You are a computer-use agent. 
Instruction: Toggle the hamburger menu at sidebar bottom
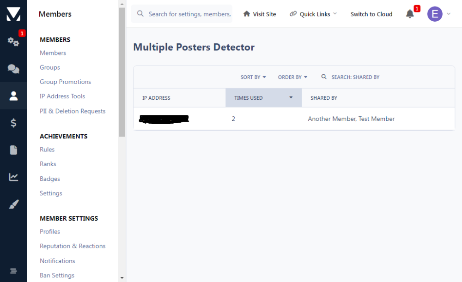pos(13,271)
